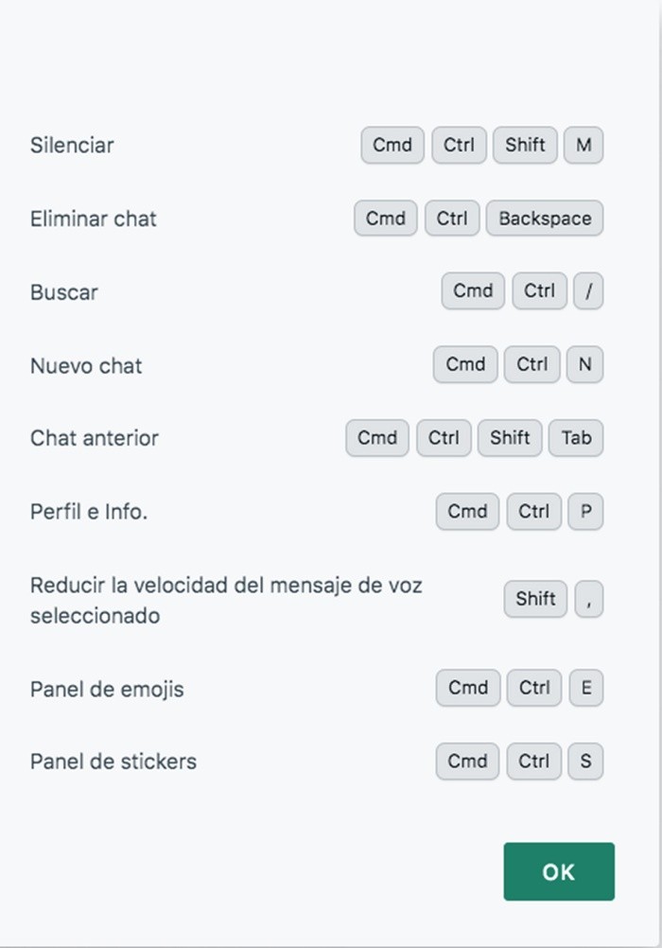The height and width of the screenshot is (948, 662).
Task: Click the Panel de emojis label
Action: [x=107, y=689]
